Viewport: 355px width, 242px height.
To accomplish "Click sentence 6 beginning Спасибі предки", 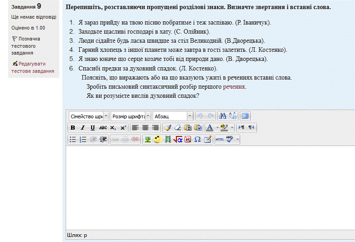I will coord(148,69).
